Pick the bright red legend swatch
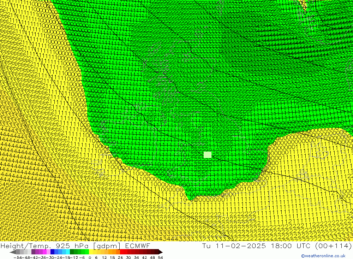 tap(122, 252)
